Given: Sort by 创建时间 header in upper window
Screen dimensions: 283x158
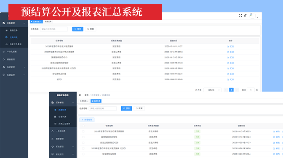Looking at the screenshot, I should click(x=174, y=41).
